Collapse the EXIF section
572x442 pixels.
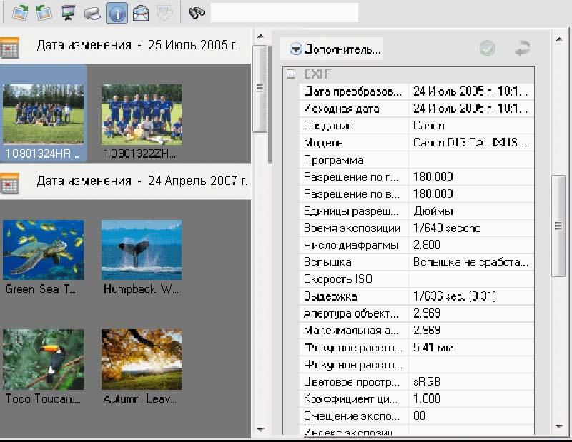tap(291, 74)
